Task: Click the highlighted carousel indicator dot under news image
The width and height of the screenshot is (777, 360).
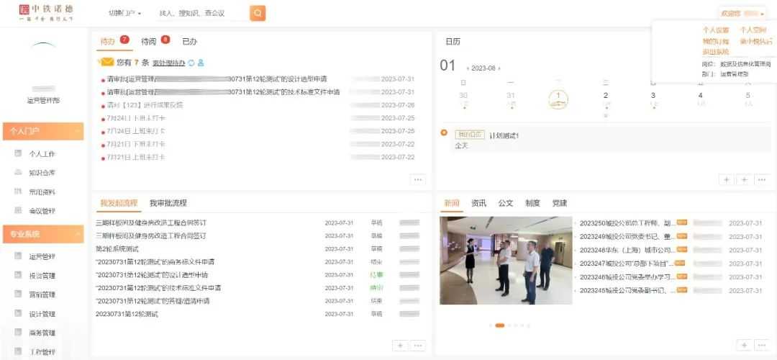Action: [499, 325]
